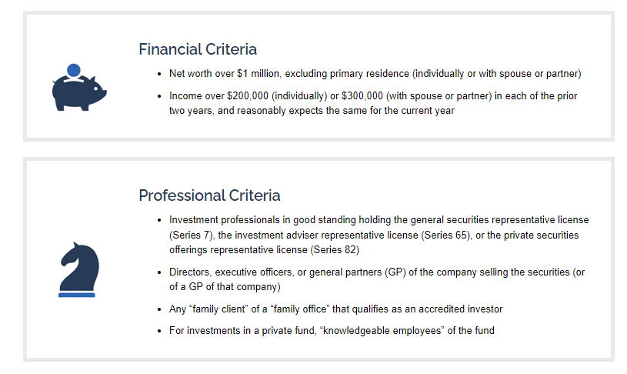Click the Series 7 license text line
The image size is (627, 374).
[374, 235]
